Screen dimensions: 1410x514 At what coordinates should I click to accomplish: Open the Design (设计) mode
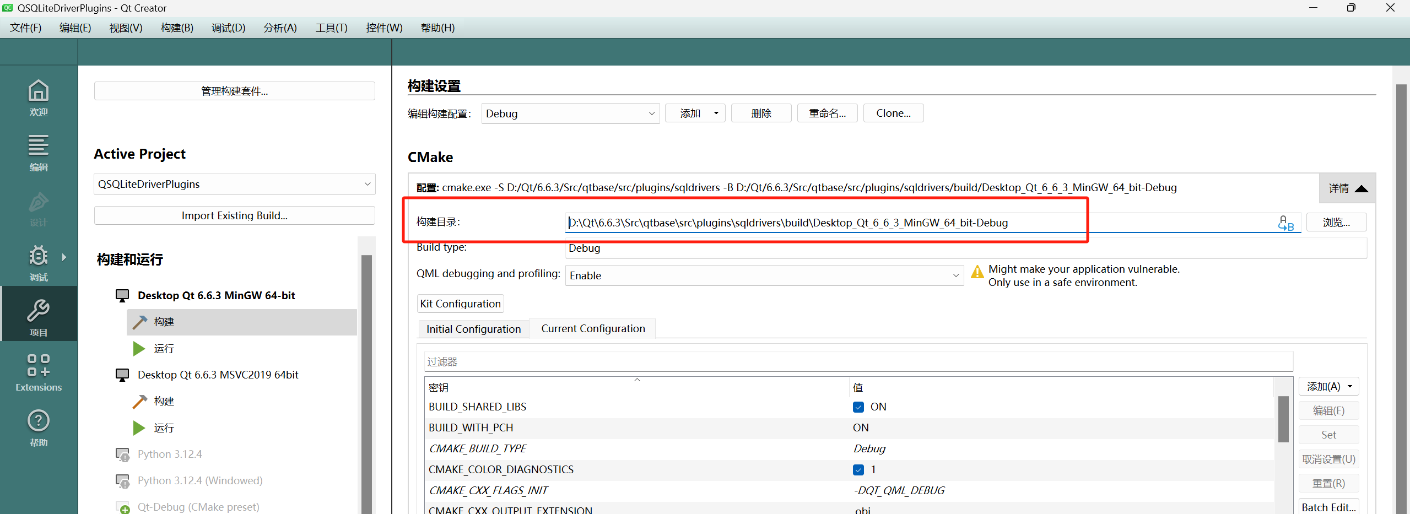[39, 208]
